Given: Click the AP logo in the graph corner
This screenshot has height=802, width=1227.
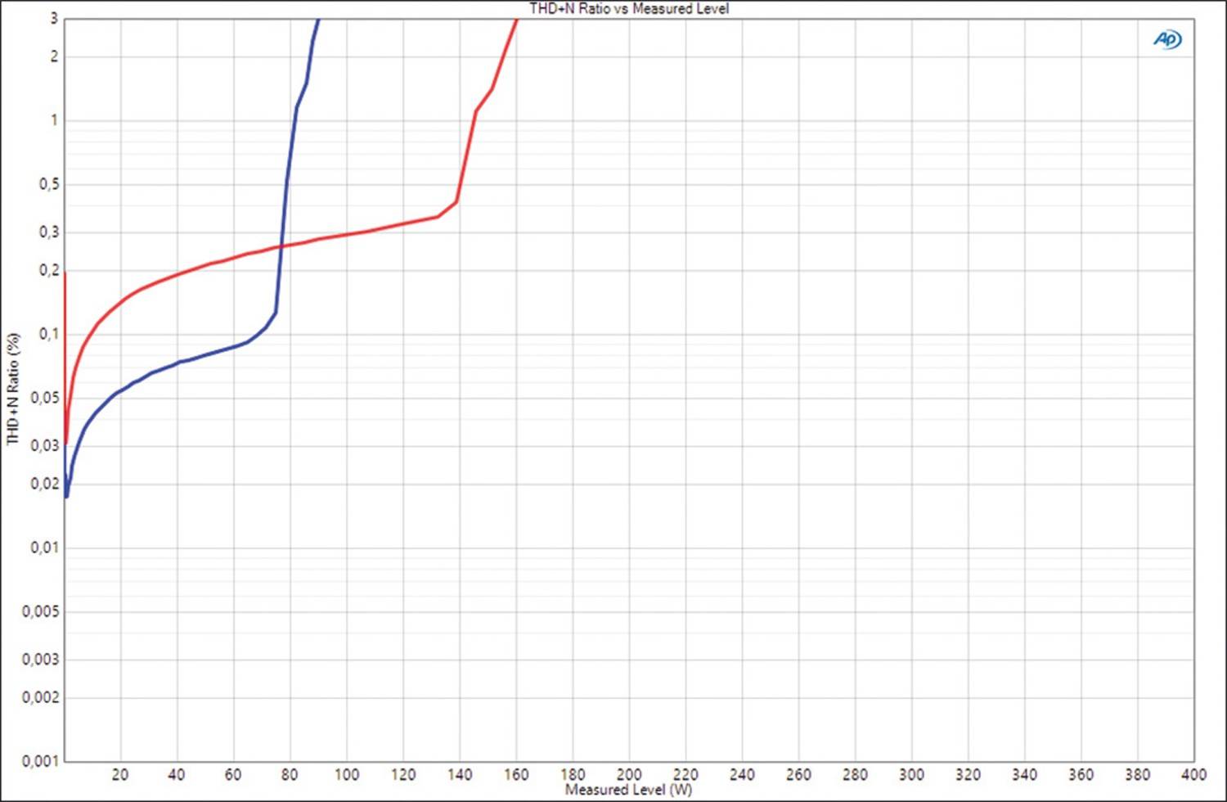Looking at the screenshot, I should click(1167, 39).
